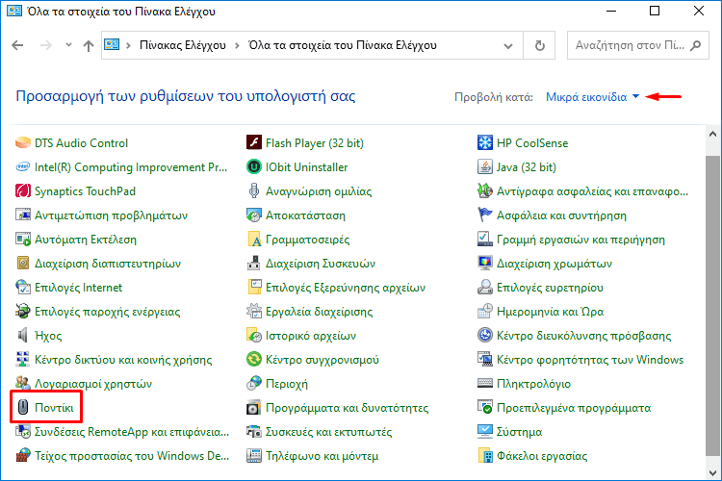Image resolution: width=722 pixels, height=481 pixels.
Task: Open HP CoolSense snowflake icon
Action: (485, 143)
